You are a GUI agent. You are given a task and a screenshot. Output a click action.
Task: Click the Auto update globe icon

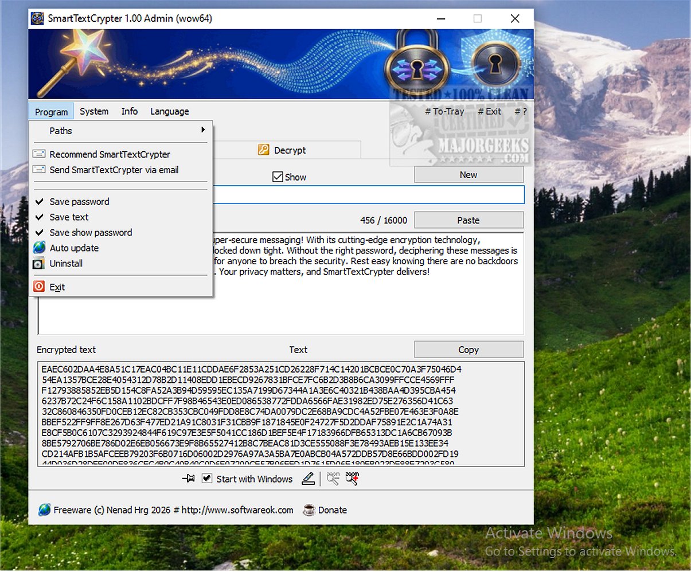coord(39,248)
